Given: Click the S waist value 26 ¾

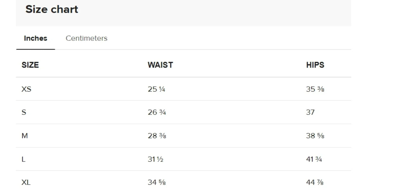Looking at the screenshot, I should point(157,112).
